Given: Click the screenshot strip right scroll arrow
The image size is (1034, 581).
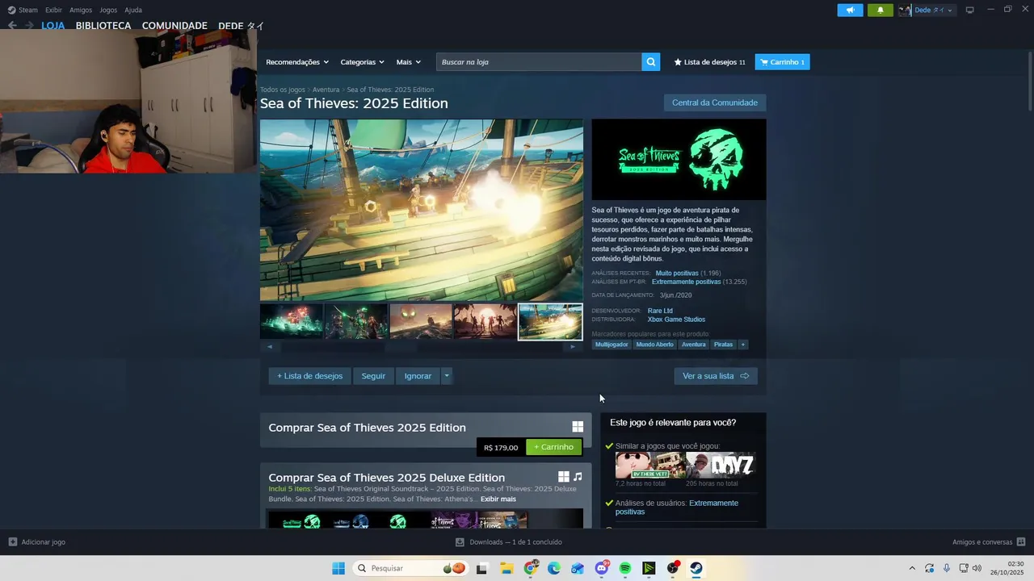Looking at the screenshot, I should (573, 346).
